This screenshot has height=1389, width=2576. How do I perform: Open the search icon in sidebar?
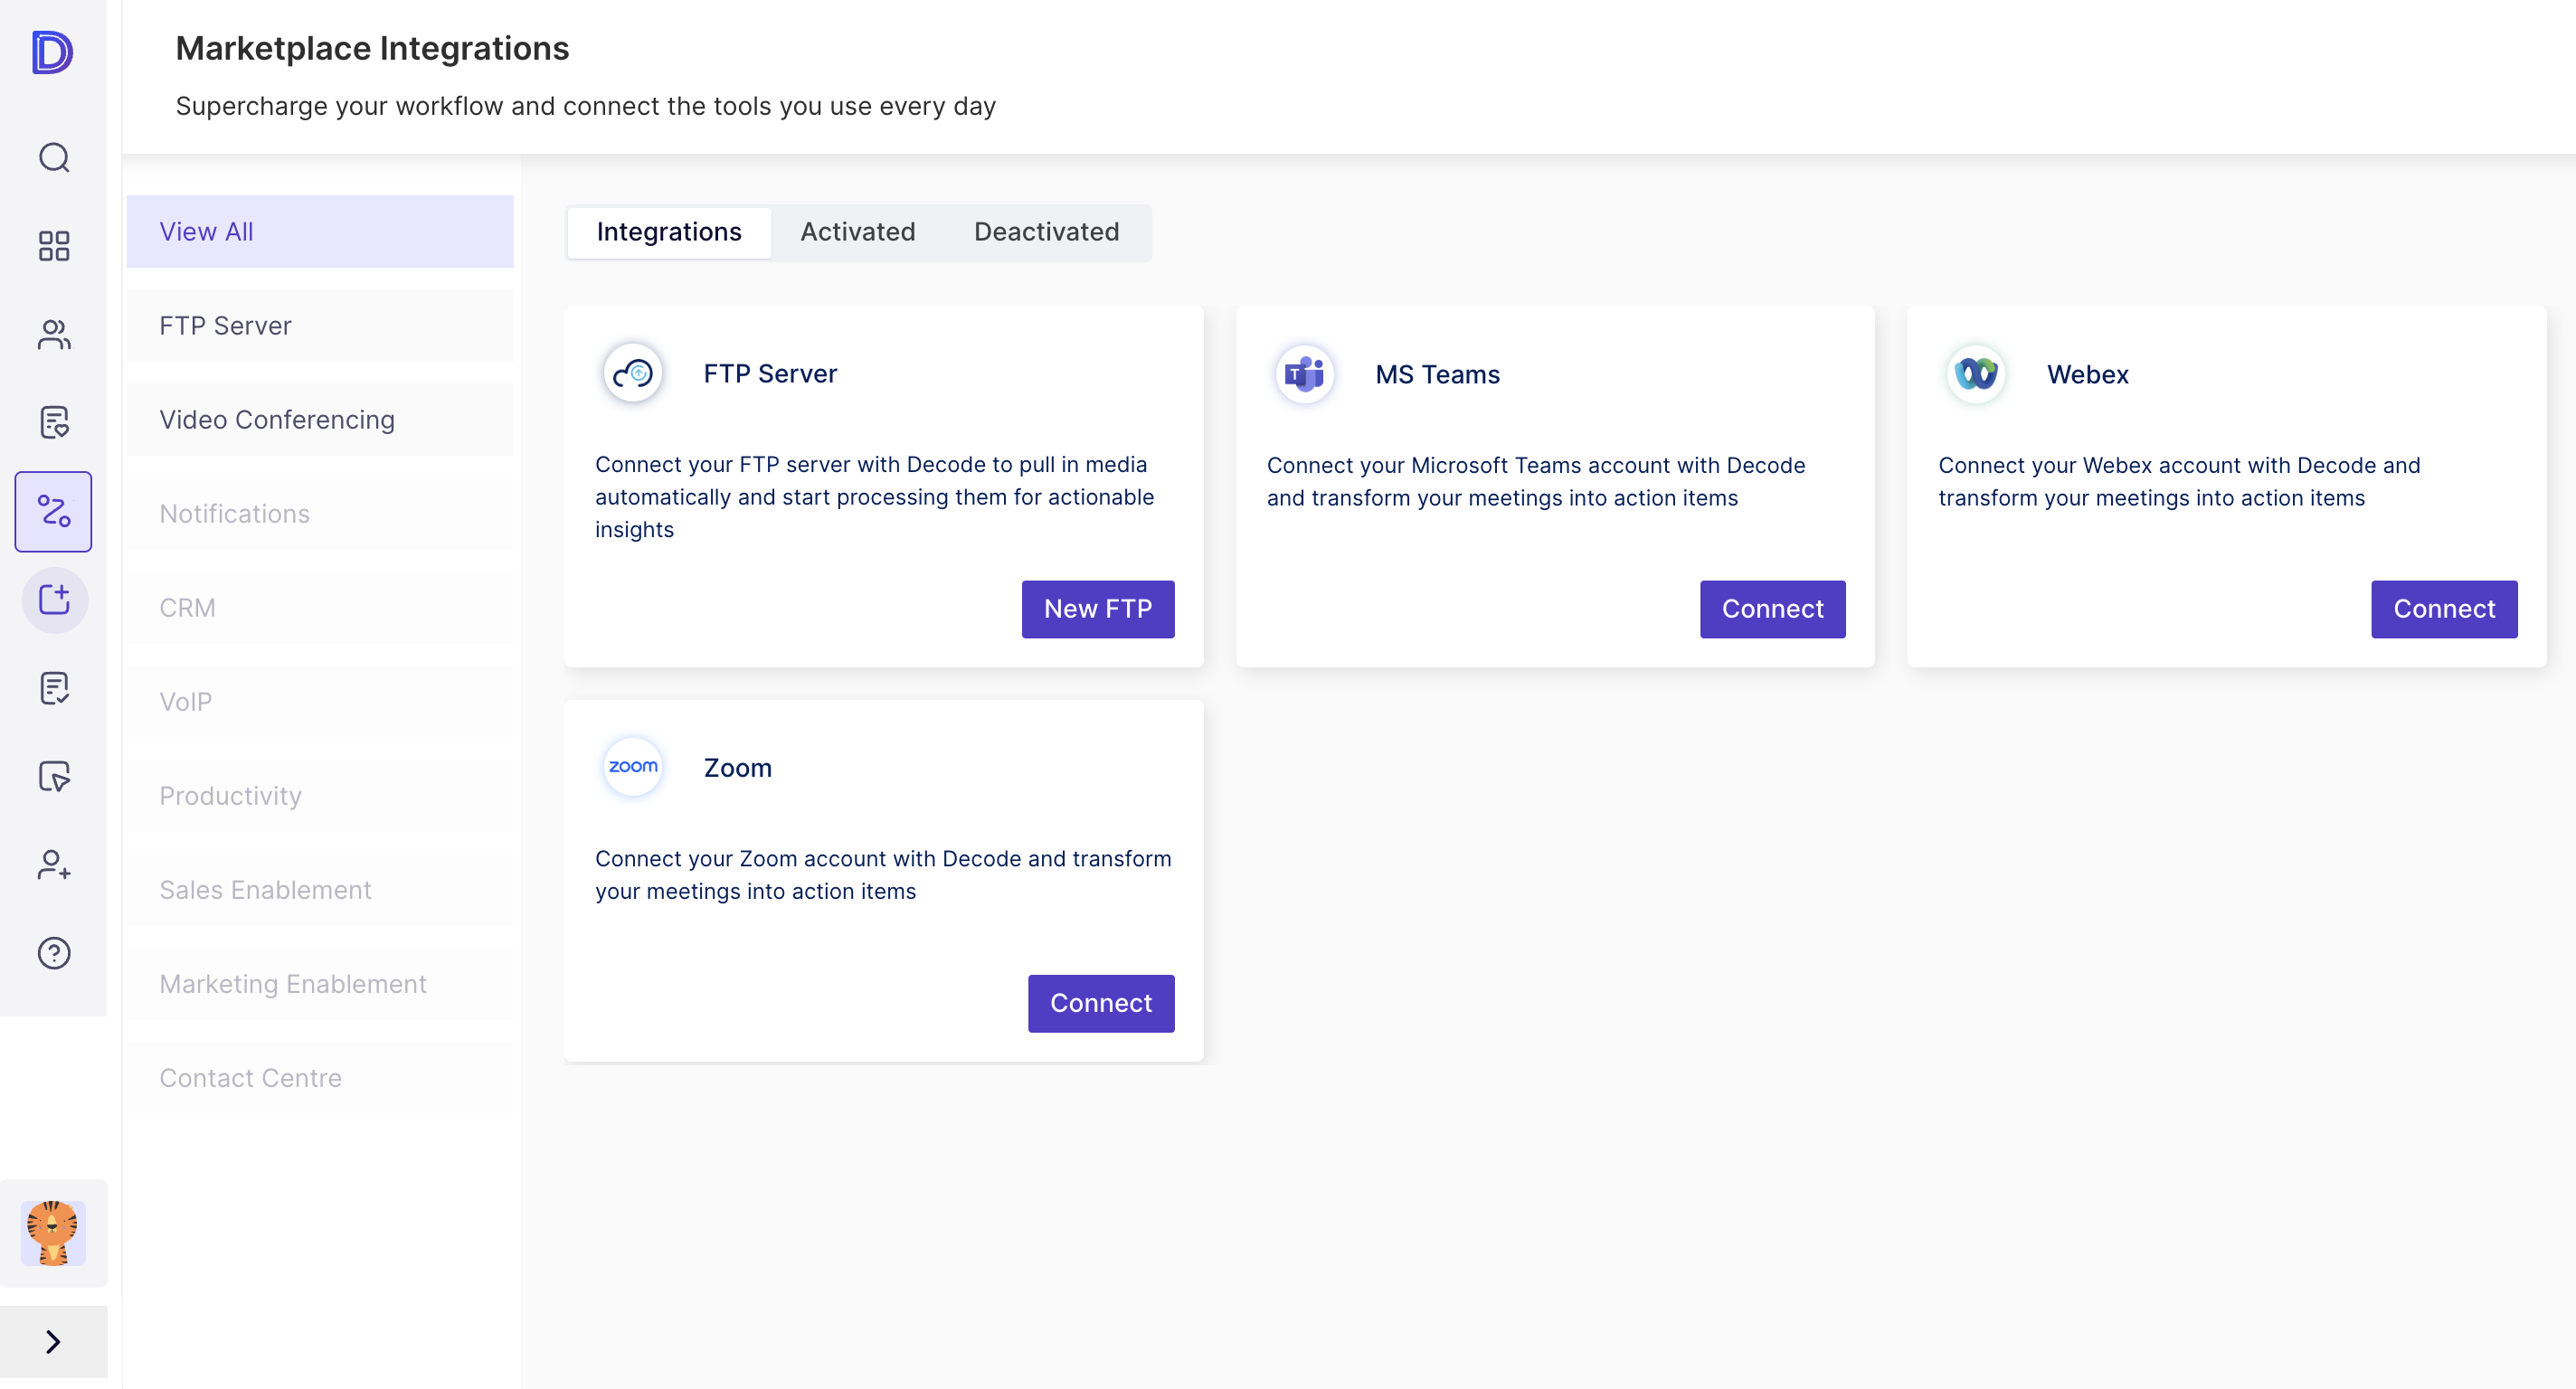[54, 158]
